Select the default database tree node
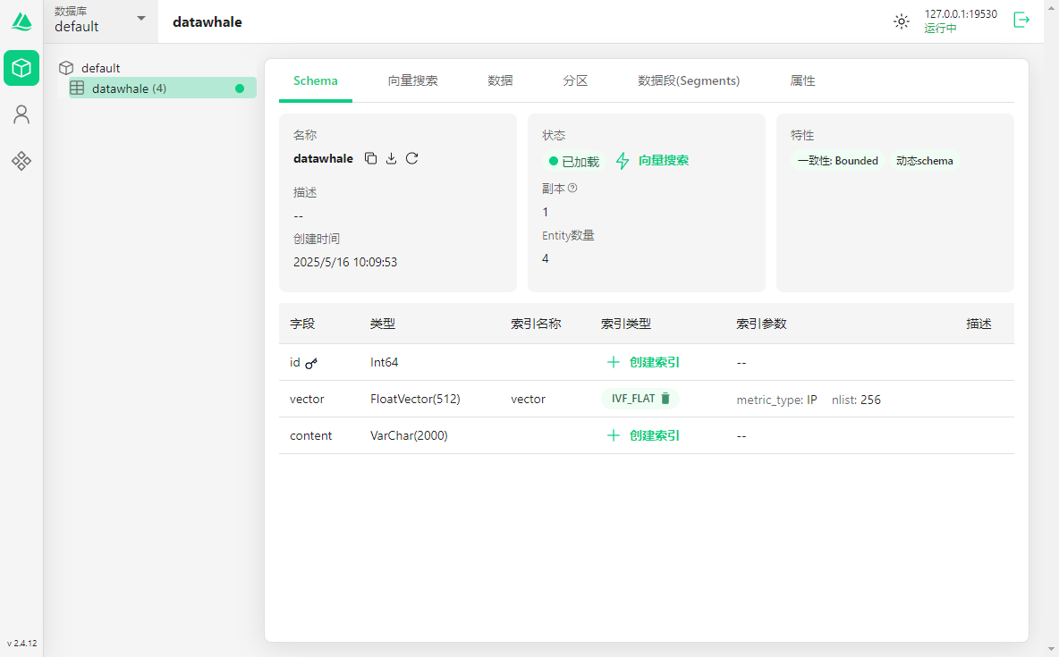 point(100,68)
